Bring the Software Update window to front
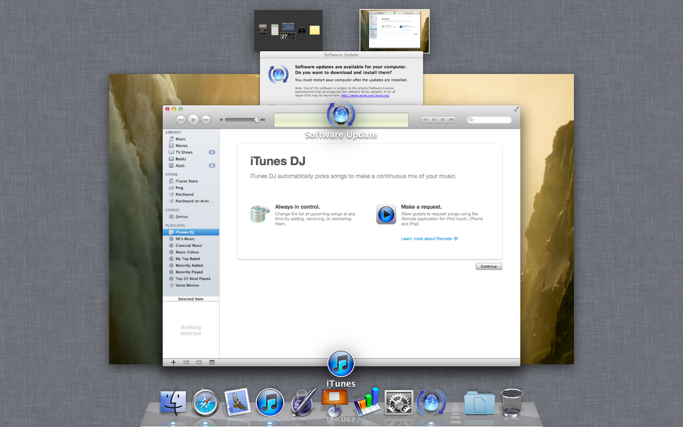Screen dimensions: 683x427 click(x=341, y=78)
